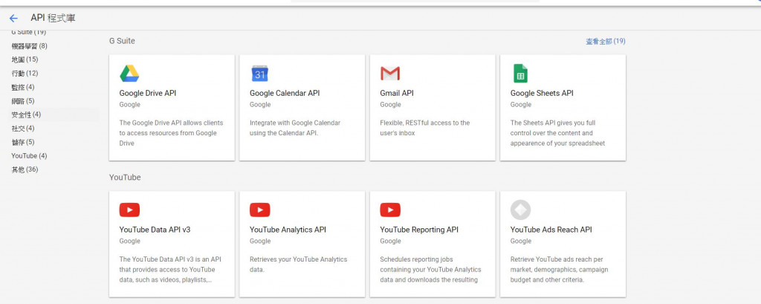Select the 機器學習 (8) category
This screenshot has width=761, height=304.
(30, 46)
